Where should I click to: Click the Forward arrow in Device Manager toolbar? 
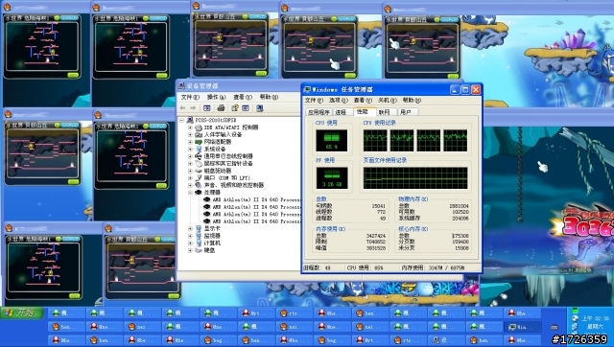pos(193,108)
